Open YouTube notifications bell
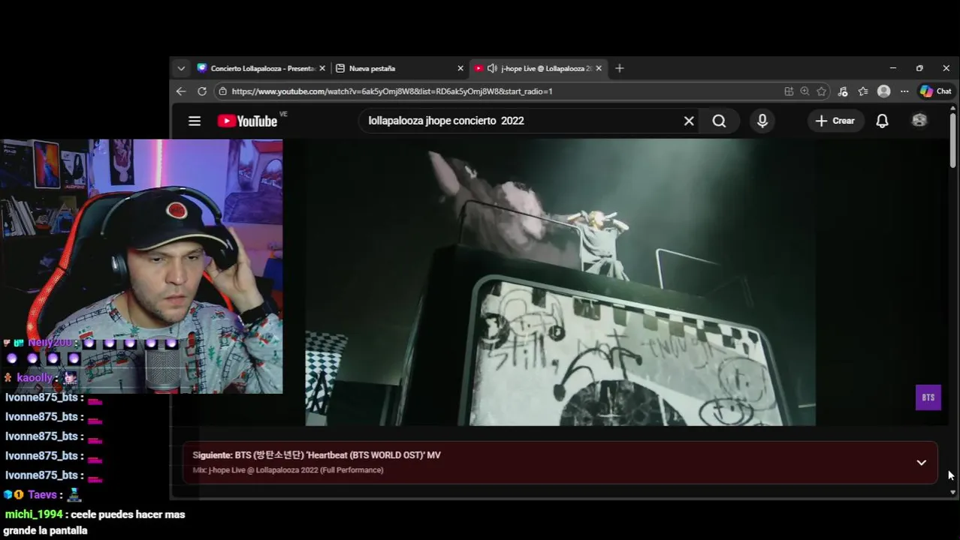 pos(883,121)
